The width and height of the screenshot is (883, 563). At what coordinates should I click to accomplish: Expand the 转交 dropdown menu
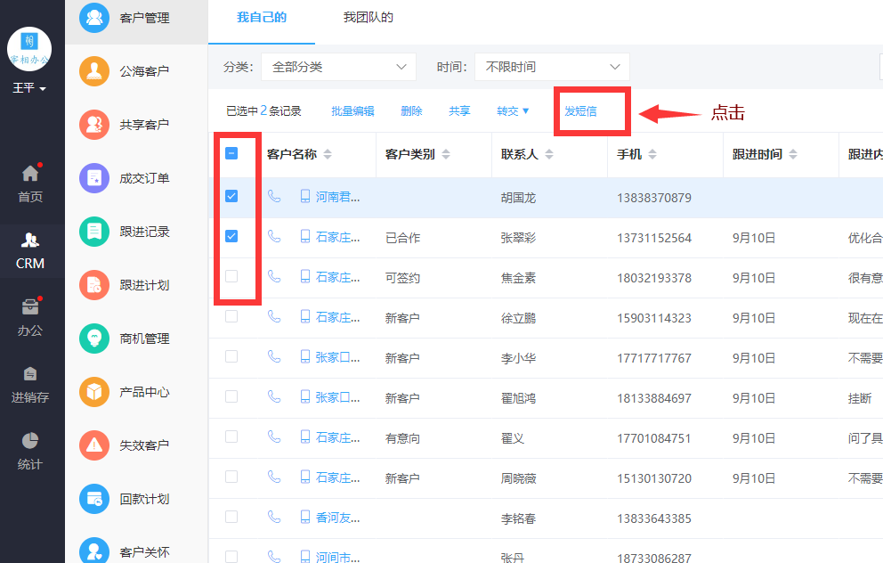click(513, 111)
